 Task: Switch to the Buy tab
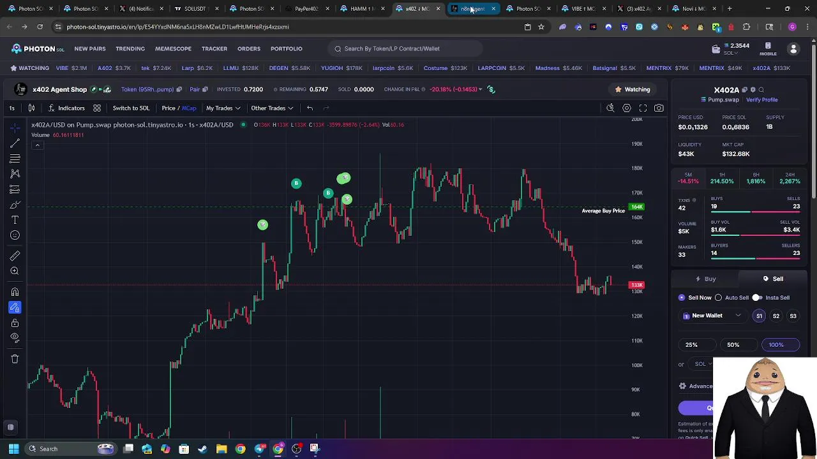coord(705,279)
